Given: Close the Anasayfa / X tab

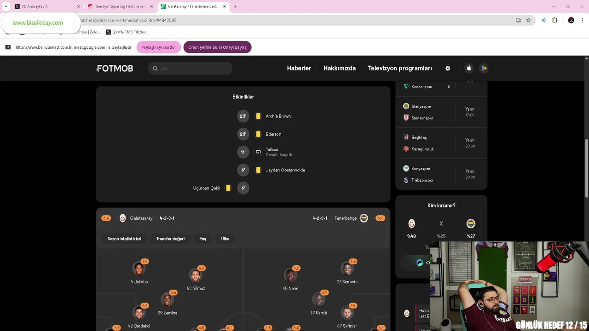Looking at the screenshot, I should (x=78, y=6).
